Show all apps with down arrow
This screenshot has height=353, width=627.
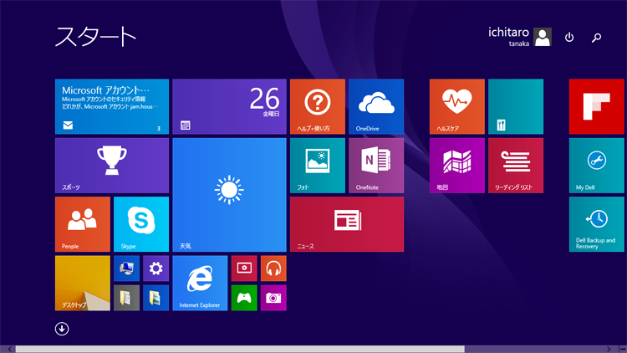pos(62,329)
